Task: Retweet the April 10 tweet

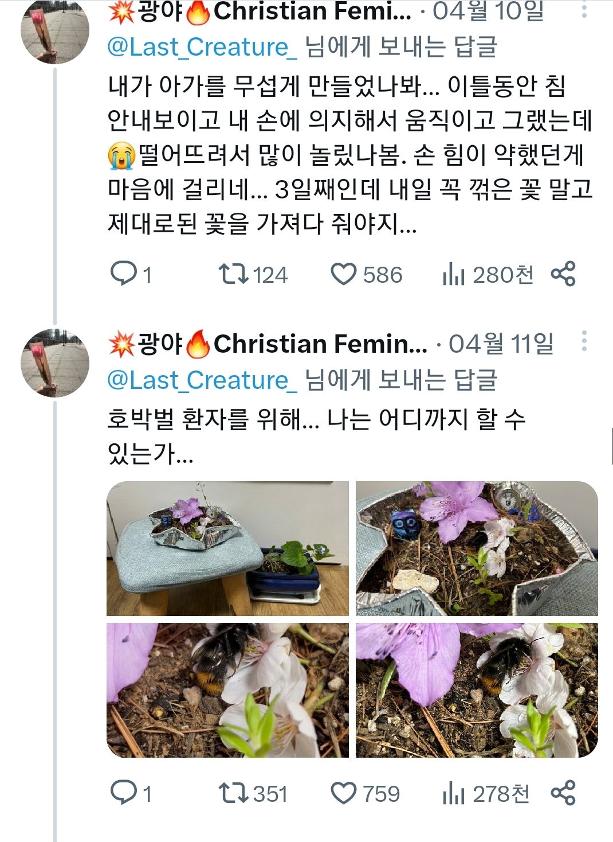Action: pyautogui.click(x=233, y=274)
